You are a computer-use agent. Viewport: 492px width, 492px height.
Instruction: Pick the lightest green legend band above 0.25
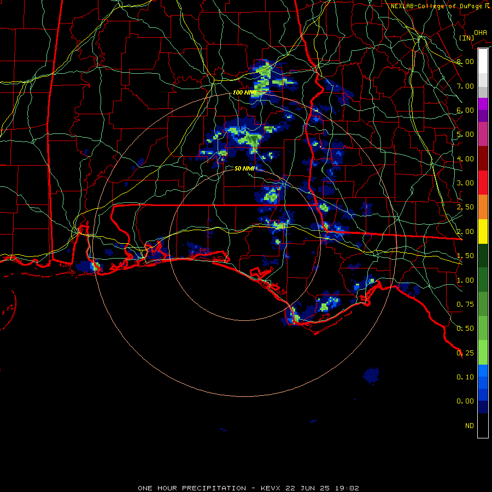point(483,353)
